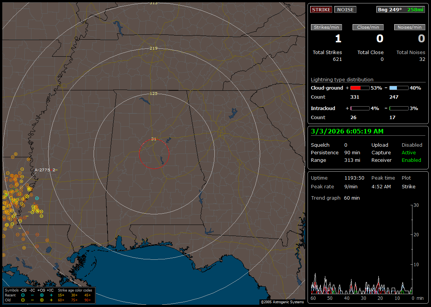
Task: Click the 90+ strike age color code
Action: point(87,300)
